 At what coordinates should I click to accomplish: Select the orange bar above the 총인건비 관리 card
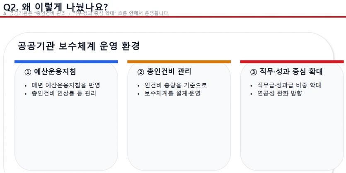(x=179, y=62)
